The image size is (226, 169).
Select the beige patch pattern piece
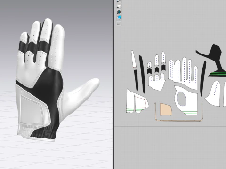click(166, 109)
